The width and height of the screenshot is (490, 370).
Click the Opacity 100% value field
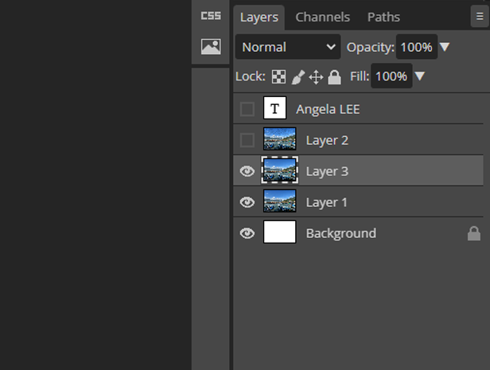point(415,47)
